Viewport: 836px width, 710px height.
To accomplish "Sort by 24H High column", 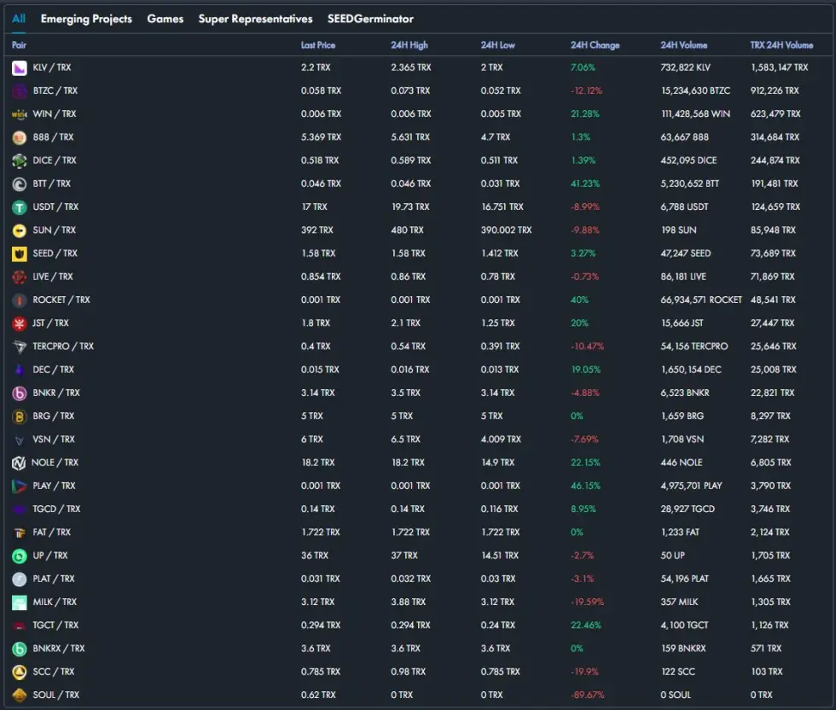I will [409, 45].
